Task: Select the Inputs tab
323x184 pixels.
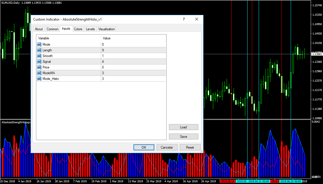Action: tap(66, 29)
